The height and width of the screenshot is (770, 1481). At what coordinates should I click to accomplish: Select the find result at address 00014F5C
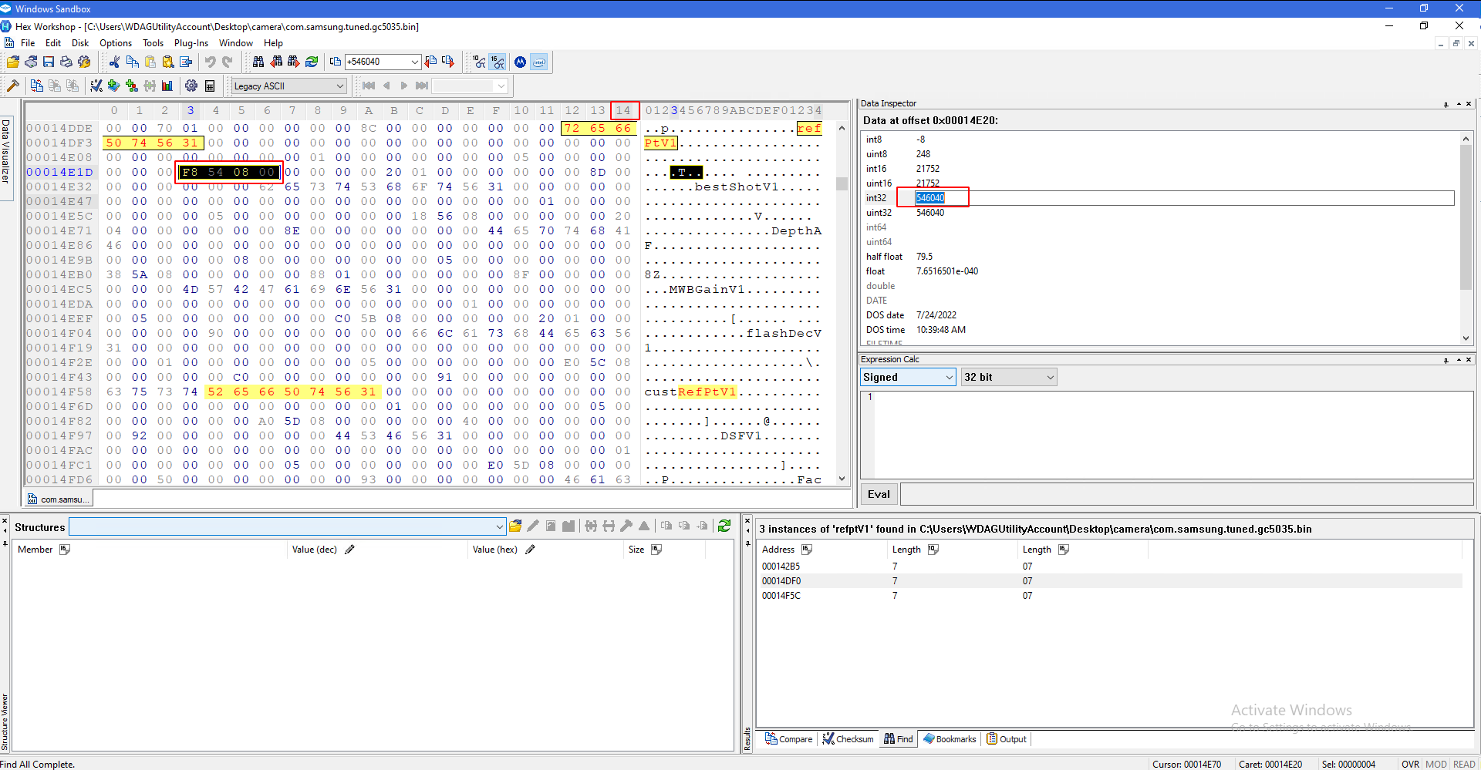1108,596
